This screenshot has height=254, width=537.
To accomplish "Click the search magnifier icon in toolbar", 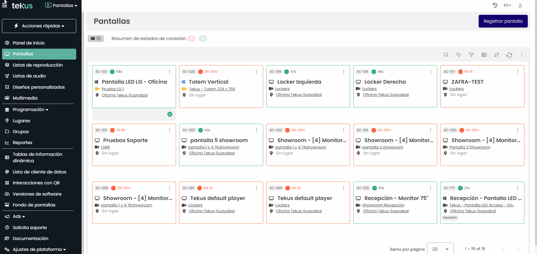I will click(446, 55).
